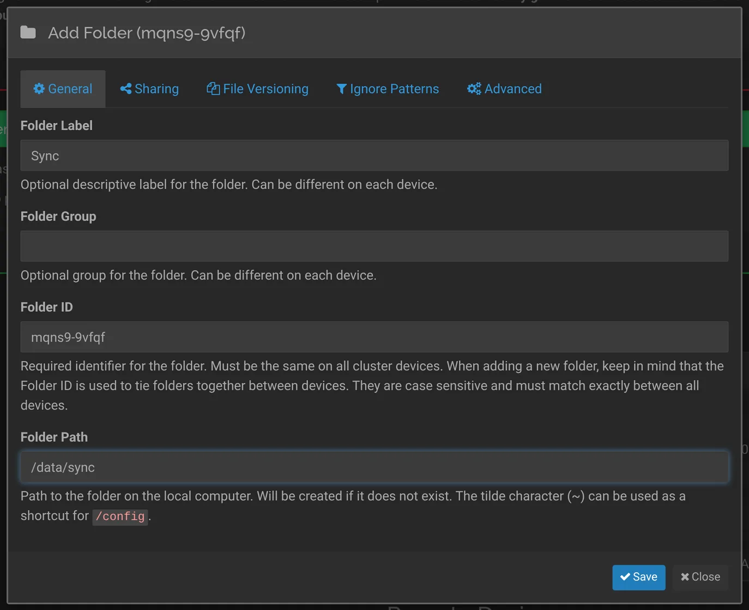Click the X icon on Close button

[x=685, y=577]
